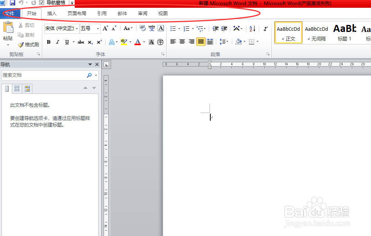Switch to the 审阅 tab
The width and height of the screenshot is (371, 236).
(x=143, y=14)
